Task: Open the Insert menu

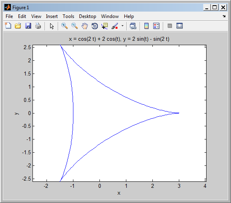Action: [52, 16]
